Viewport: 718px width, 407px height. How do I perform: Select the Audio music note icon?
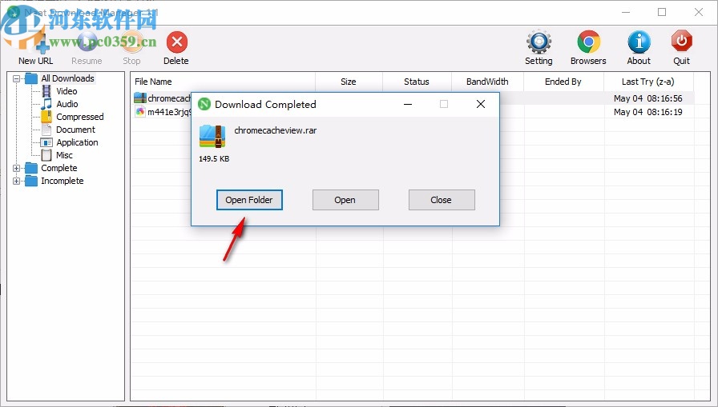[46, 104]
